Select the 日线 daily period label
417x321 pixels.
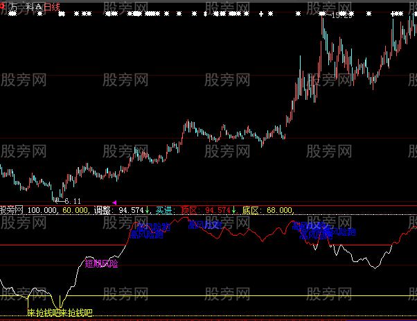click(52, 5)
